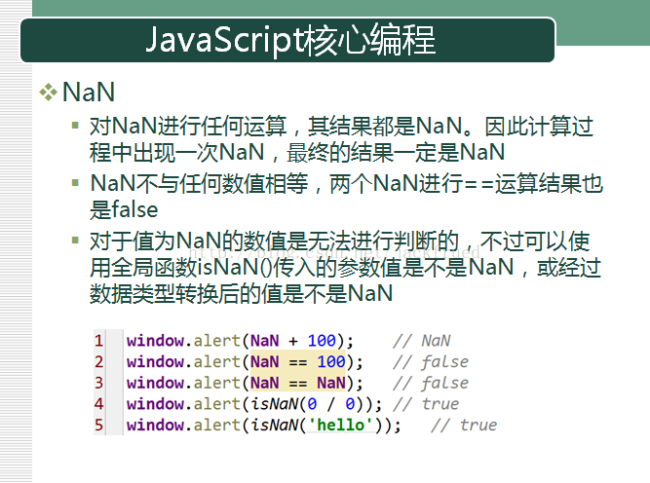Click the '// true' comment on line 4
The height and width of the screenshot is (483, 650).
pyautogui.click(x=426, y=404)
